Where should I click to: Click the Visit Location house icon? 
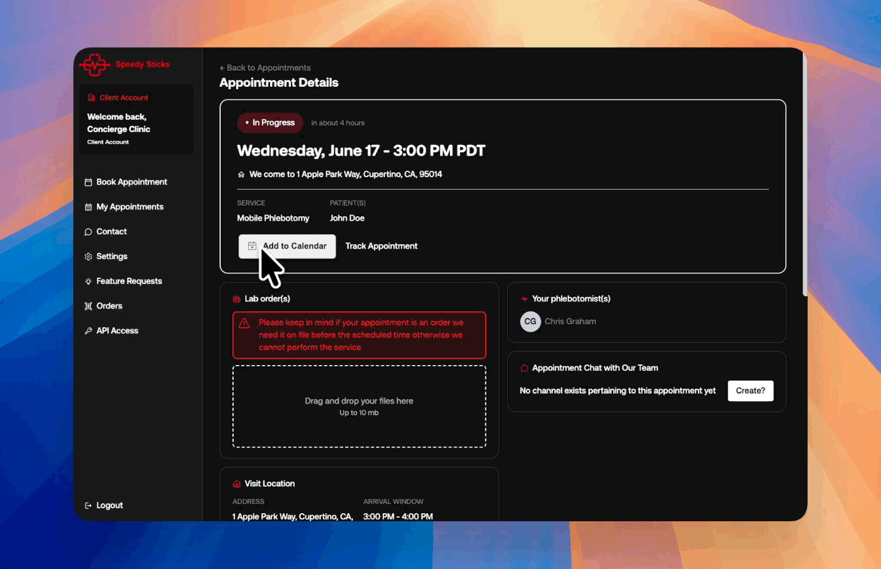(236, 484)
